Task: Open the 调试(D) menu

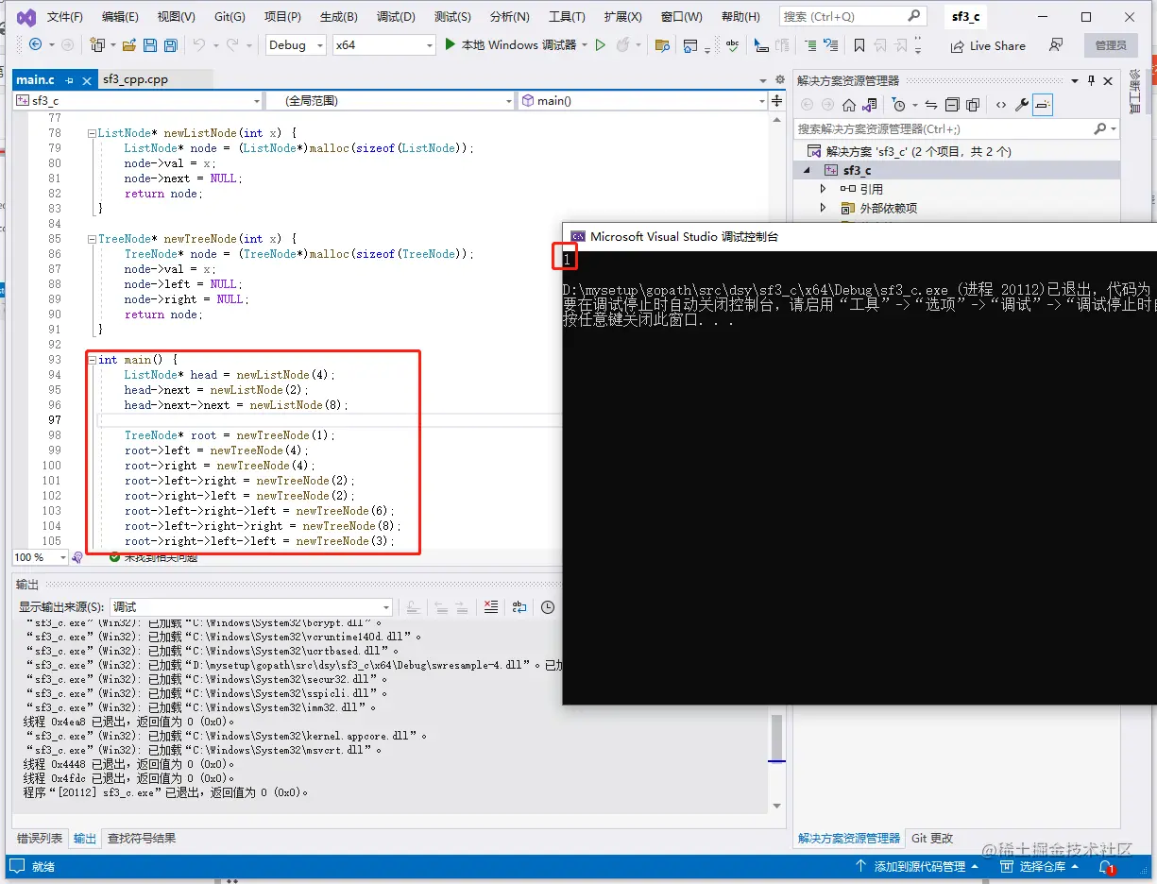Action: [396, 17]
